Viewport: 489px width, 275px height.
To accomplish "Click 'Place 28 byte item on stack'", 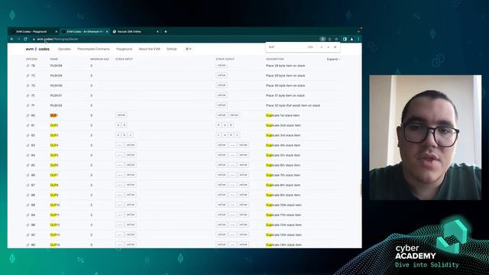I will (x=285, y=66).
